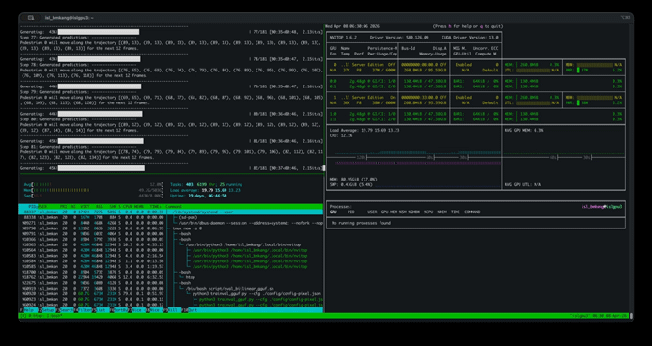Click the nvitop date-time header text
652x346 pixels.
coord(351,26)
